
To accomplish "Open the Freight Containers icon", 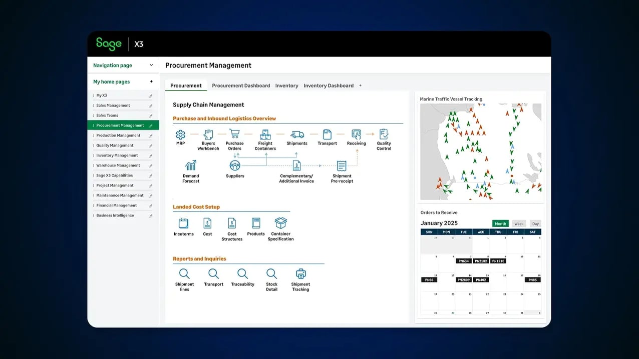I will pyautogui.click(x=265, y=135).
